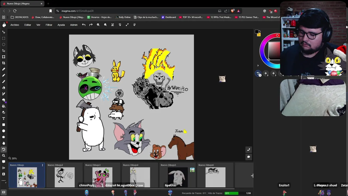Image resolution: width=348 pixels, height=196 pixels.
Task: Select the Rectangle selection tool
Action: click(x=4, y=38)
